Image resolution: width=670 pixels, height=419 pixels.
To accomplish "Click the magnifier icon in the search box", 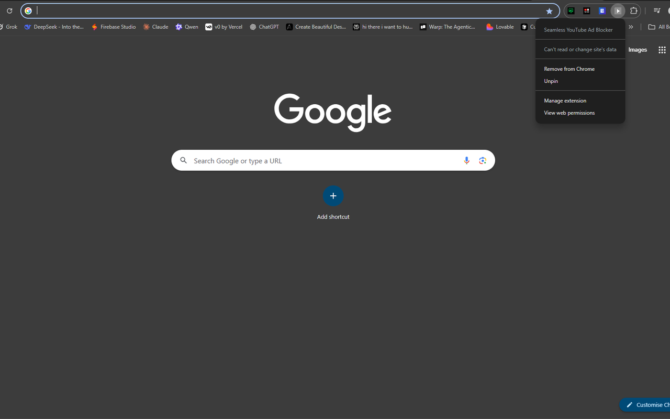I will [184, 160].
